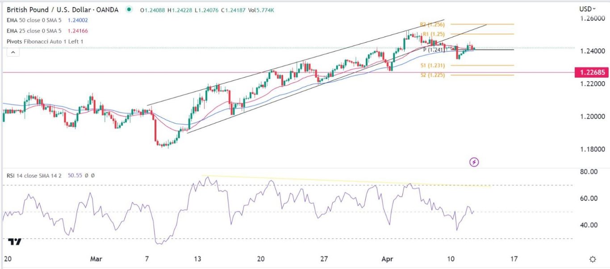Click the green market status dot
Image resolution: width=610 pixels, height=269 pixels.
pyautogui.click(x=130, y=9)
